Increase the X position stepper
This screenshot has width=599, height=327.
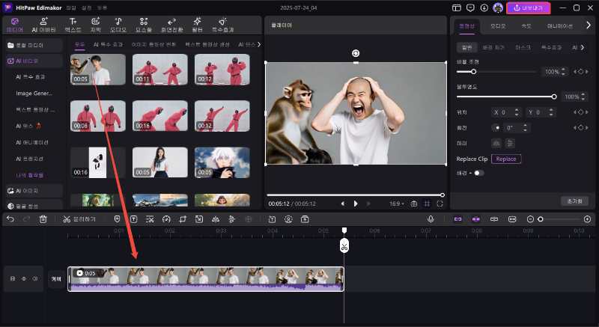(x=517, y=111)
